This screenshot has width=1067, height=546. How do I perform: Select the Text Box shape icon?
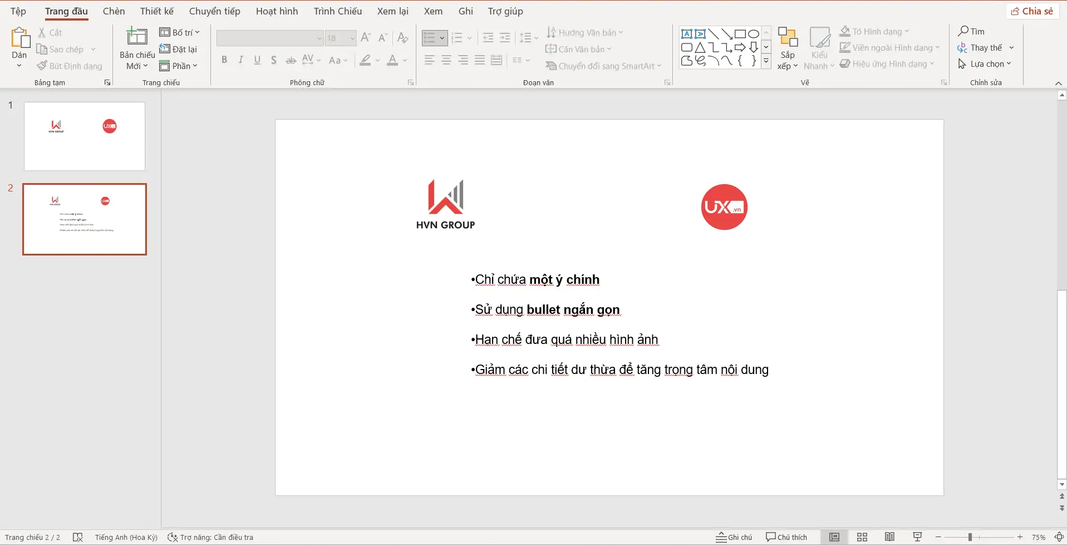pyautogui.click(x=687, y=33)
